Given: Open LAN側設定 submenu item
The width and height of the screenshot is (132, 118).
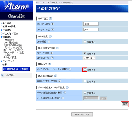Looking at the screenshot, I should point(8,40).
